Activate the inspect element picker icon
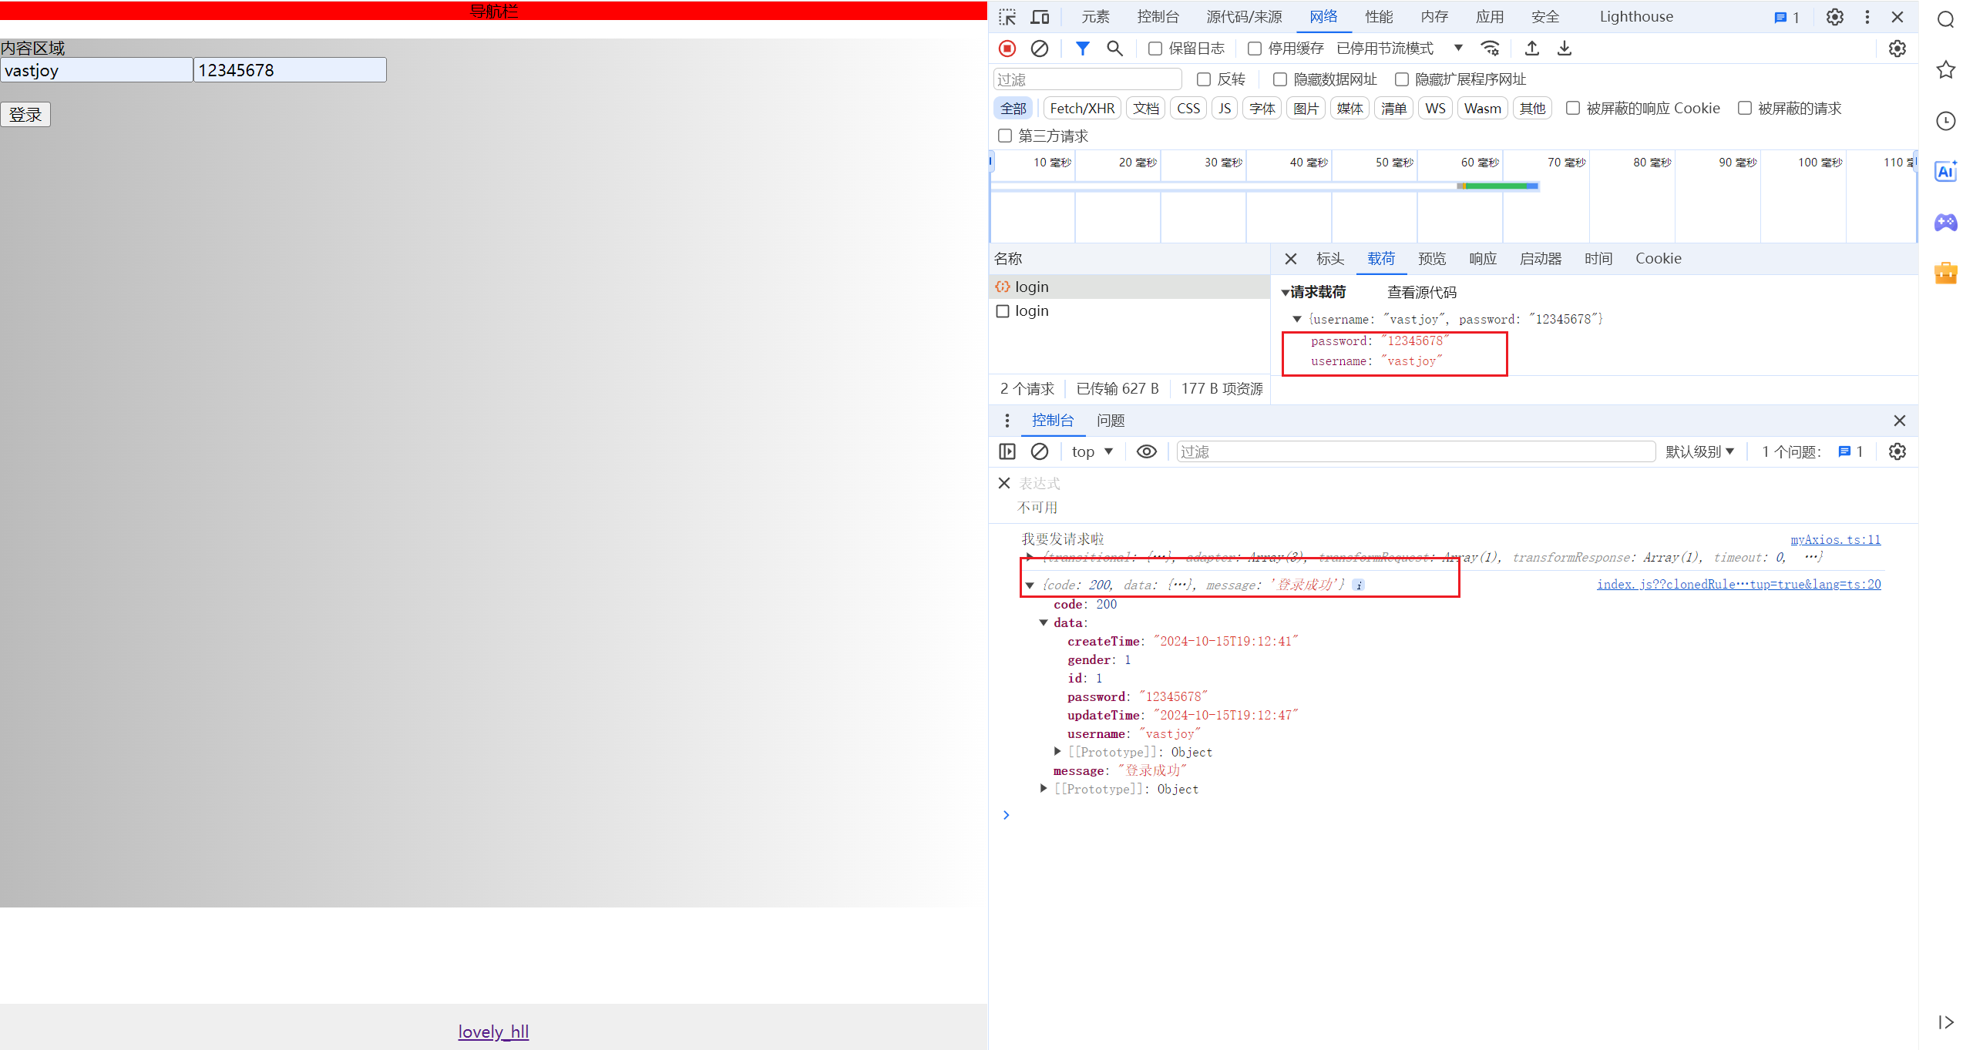This screenshot has width=1973, height=1050. (x=1007, y=17)
